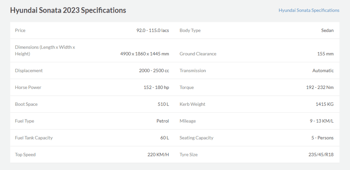
Task: Click the Automatic transmission value
Action: (x=323, y=70)
